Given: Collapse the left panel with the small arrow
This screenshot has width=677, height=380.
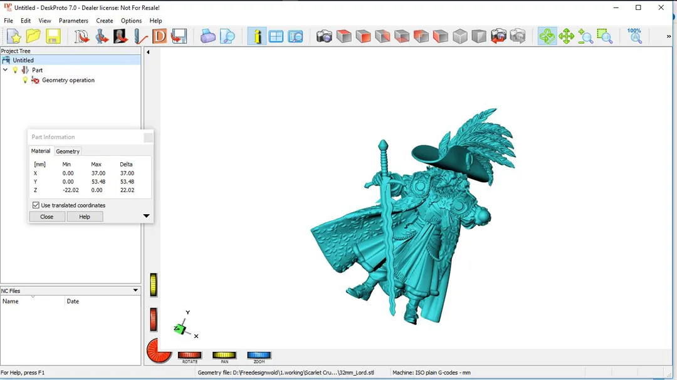Looking at the screenshot, I should click(x=148, y=52).
